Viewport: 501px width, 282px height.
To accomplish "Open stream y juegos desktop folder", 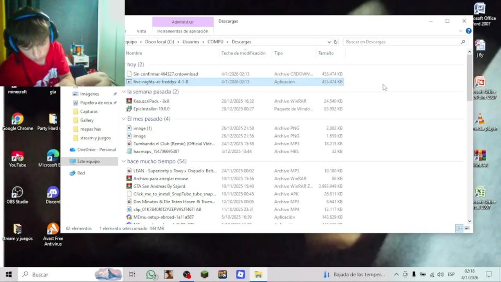I will [x=17, y=232].
